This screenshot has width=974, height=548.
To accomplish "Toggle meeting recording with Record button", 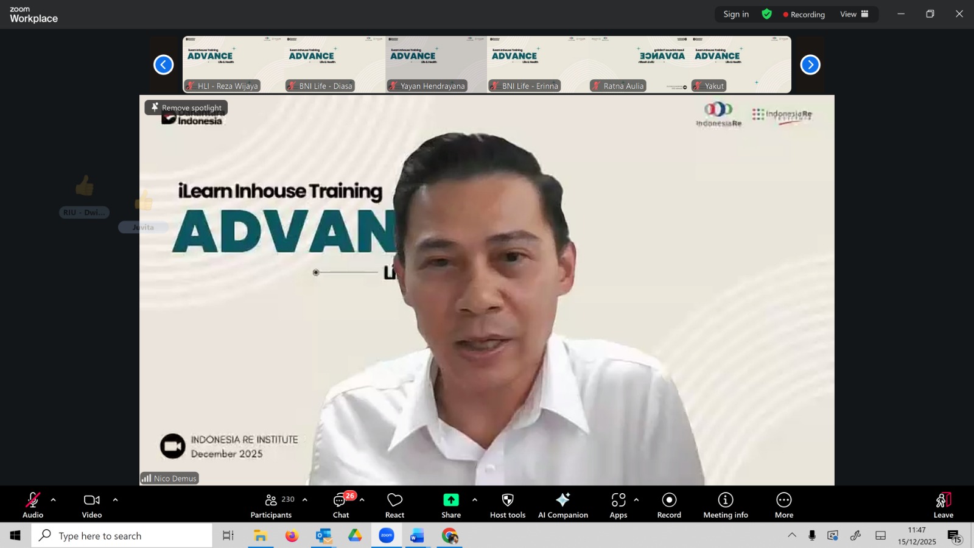I will (x=669, y=505).
